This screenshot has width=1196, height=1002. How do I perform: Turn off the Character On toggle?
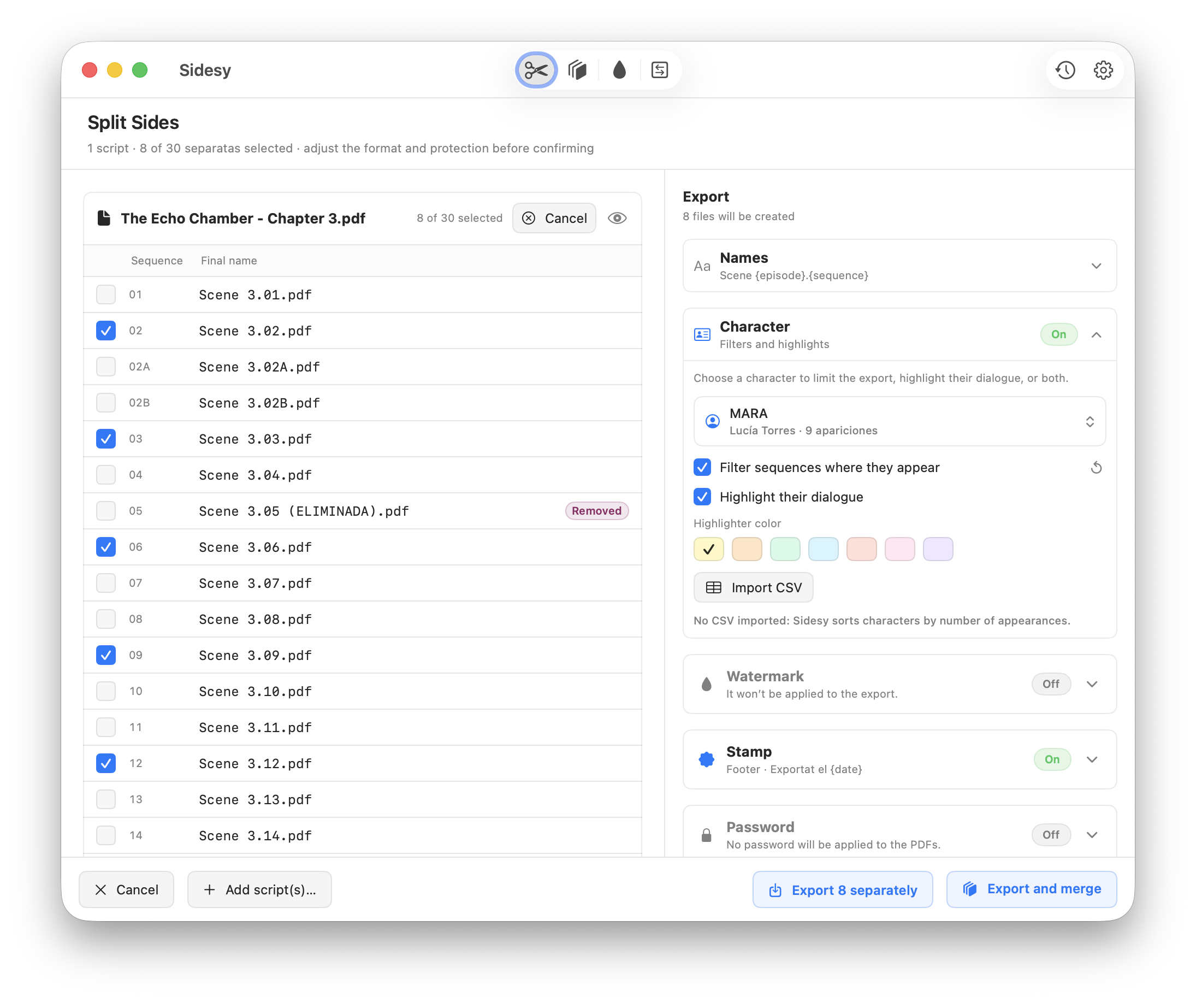pyautogui.click(x=1058, y=334)
